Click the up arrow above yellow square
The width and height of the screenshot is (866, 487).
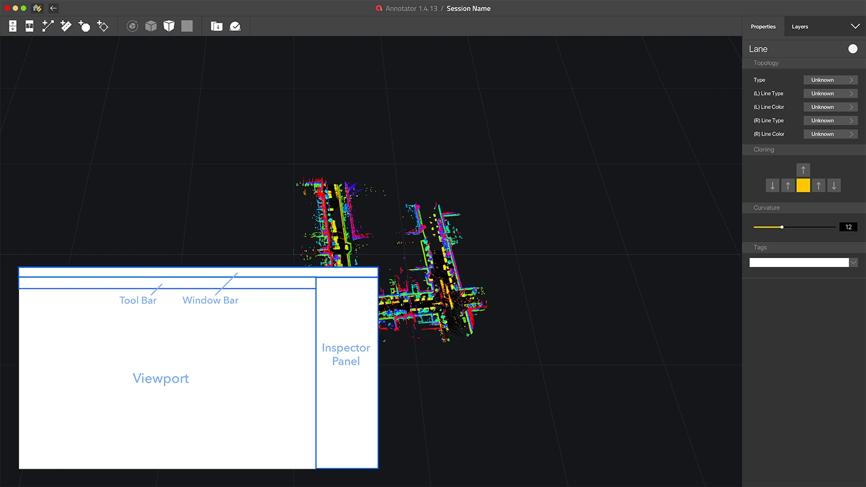click(x=803, y=170)
